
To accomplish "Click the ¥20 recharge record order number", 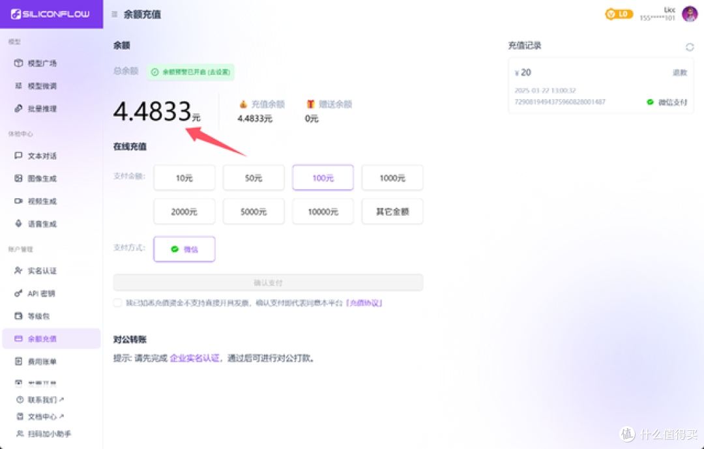I will point(560,102).
